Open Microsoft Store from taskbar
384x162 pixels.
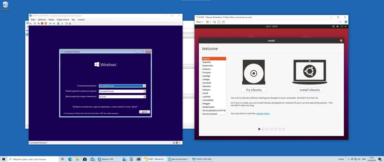click(85, 159)
